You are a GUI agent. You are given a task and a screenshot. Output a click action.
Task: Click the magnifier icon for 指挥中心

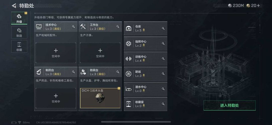point(163,44)
